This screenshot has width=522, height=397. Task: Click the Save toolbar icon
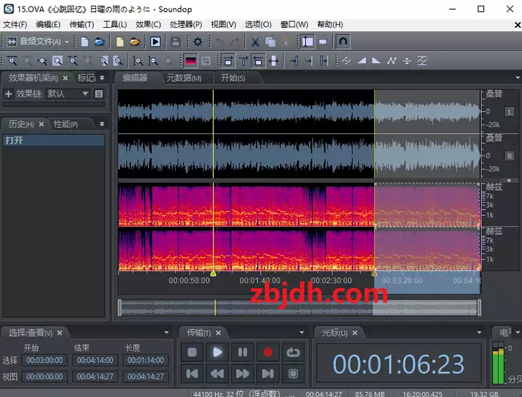[175, 42]
